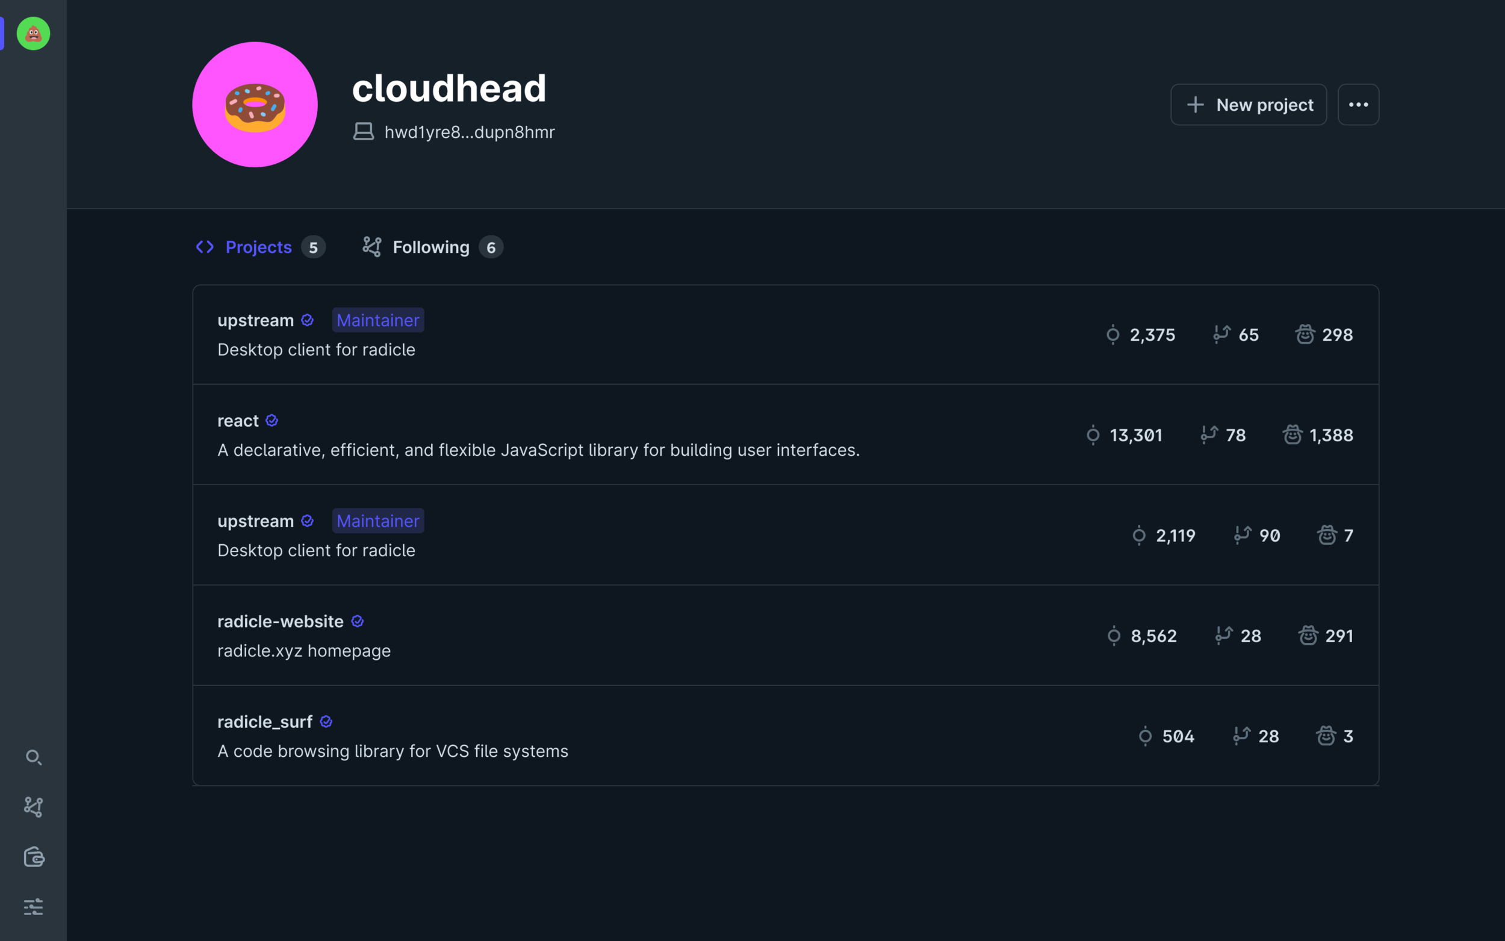
Task: Select the Projects tab
Action: click(259, 247)
